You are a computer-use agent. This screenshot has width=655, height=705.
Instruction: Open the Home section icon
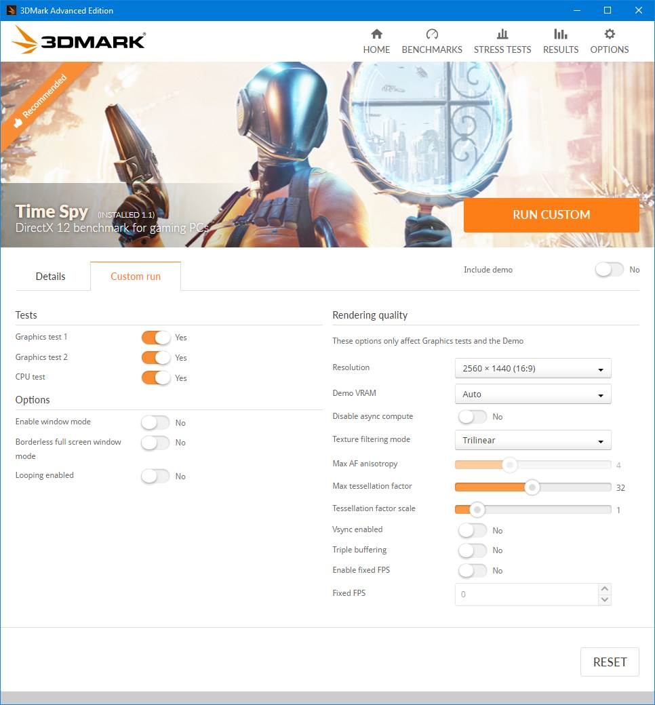coord(376,34)
